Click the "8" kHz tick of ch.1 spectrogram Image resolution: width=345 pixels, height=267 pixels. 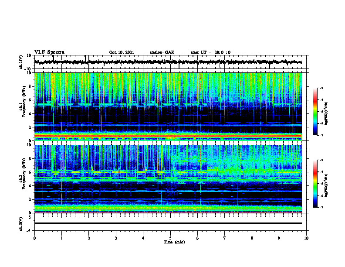30,86
